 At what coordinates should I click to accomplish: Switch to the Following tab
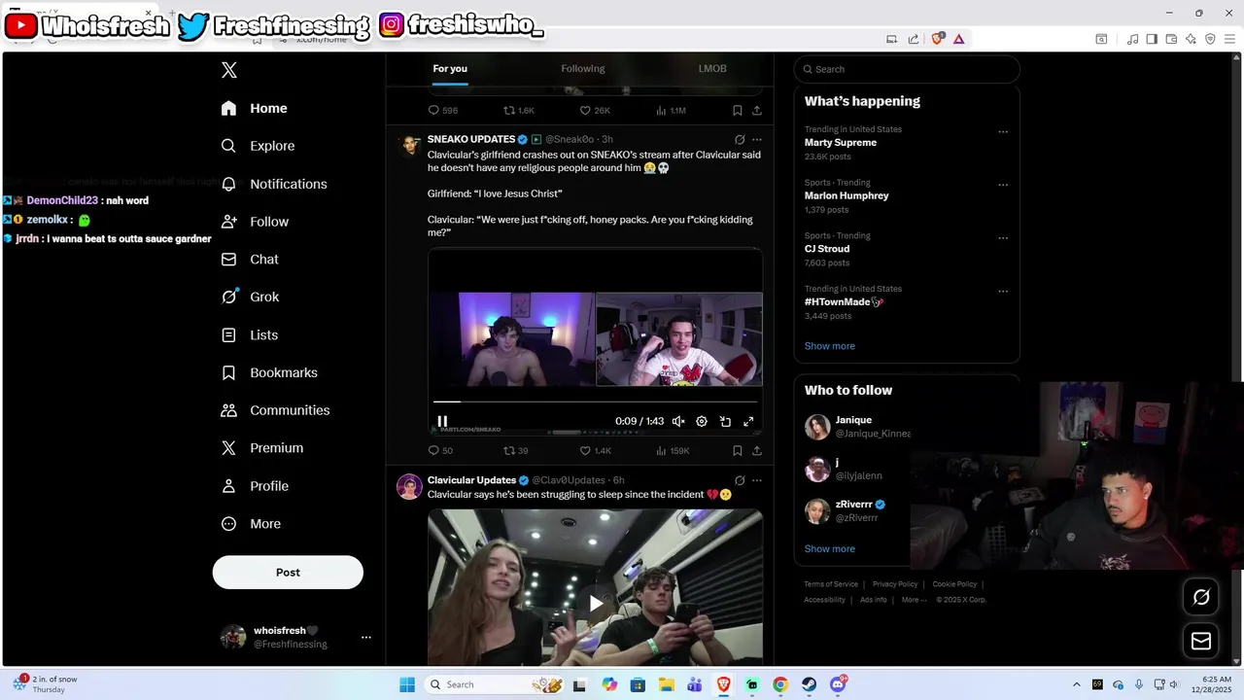coord(583,69)
